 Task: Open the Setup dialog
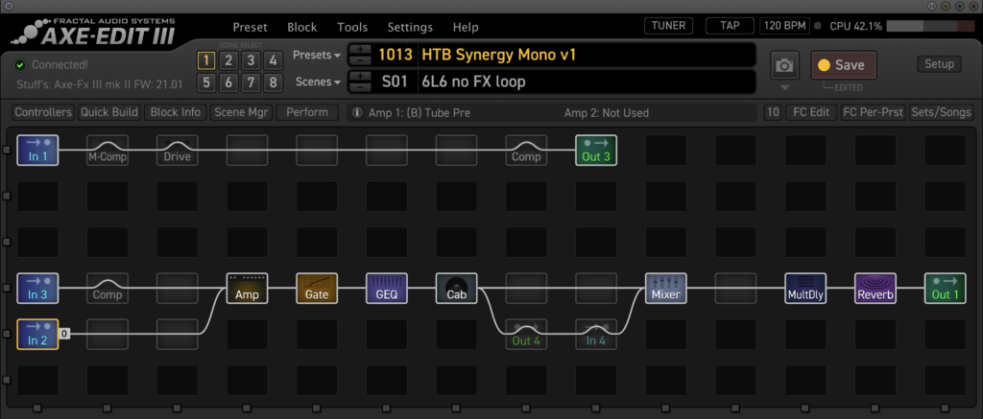(x=939, y=64)
